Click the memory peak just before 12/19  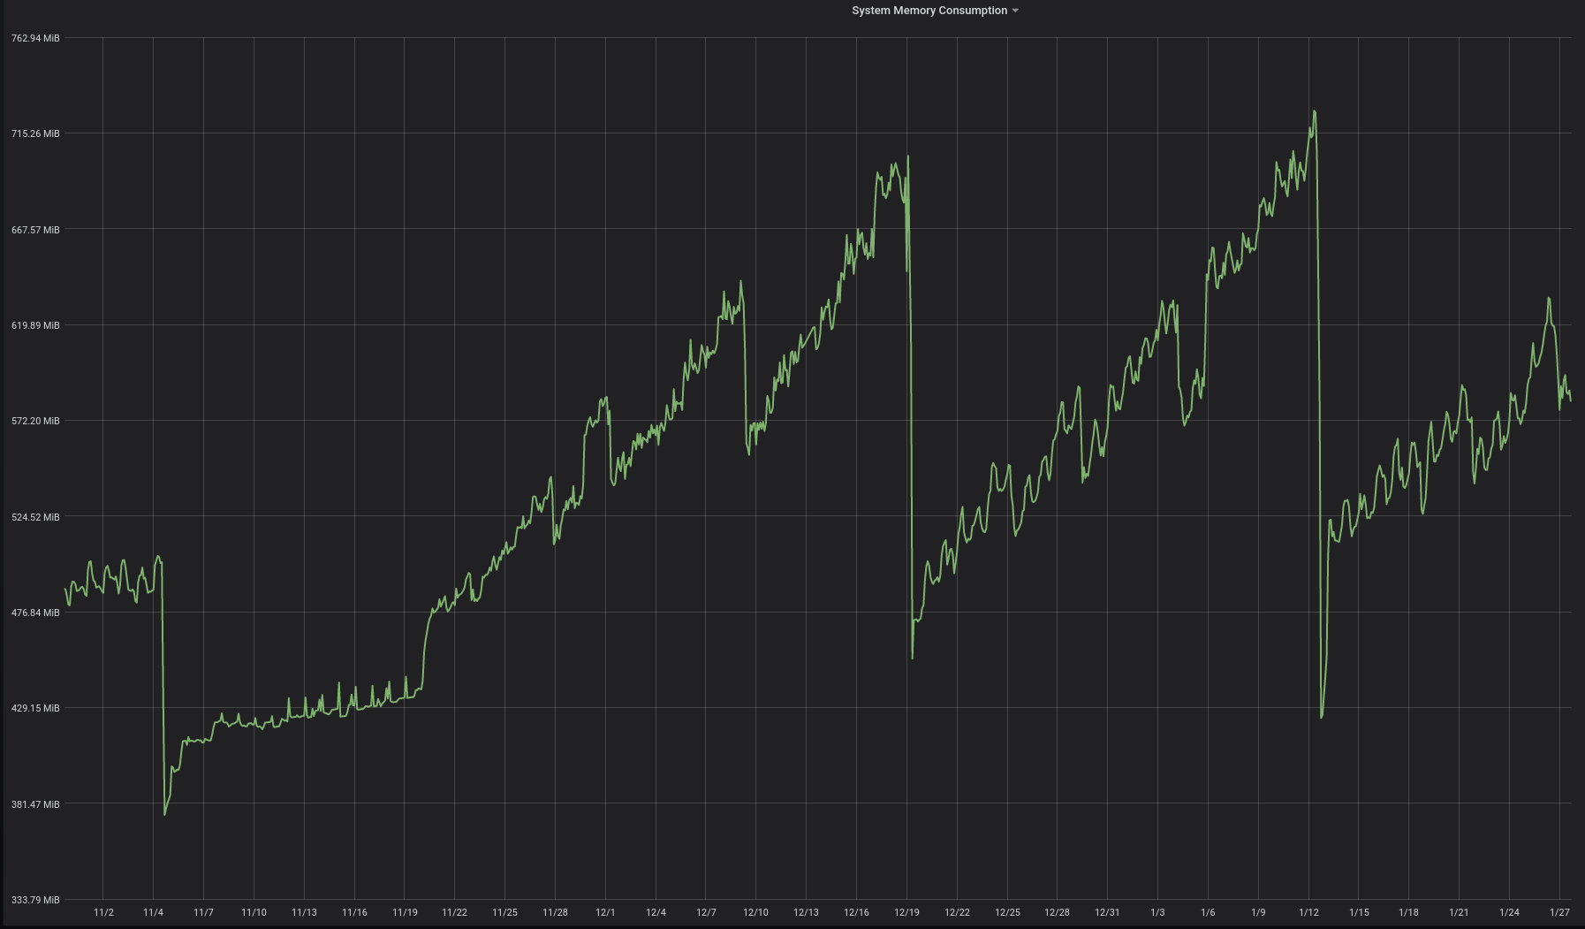pos(908,156)
